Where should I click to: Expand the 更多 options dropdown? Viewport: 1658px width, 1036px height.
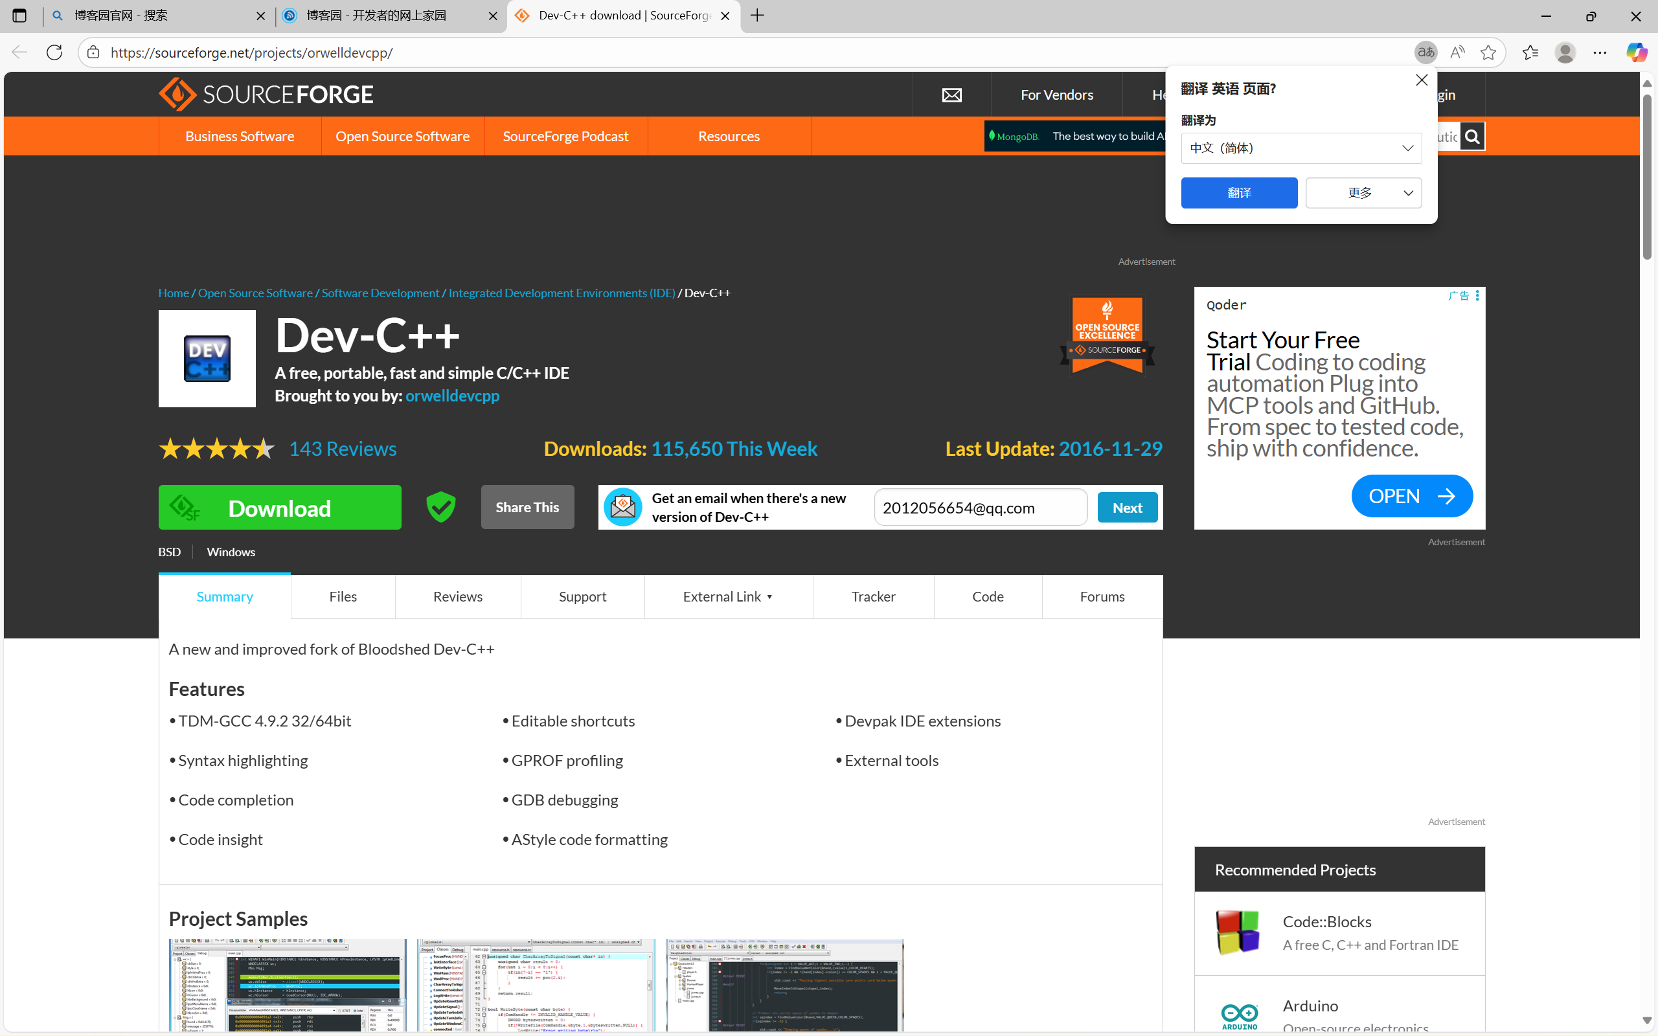pyautogui.click(x=1363, y=193)
